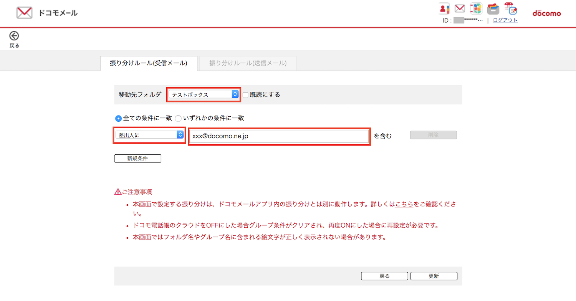The height and width of the screenshot is (301, 576).
Task: Click the 更新 button
Action: pyautogui.click(x=434, y=276)
